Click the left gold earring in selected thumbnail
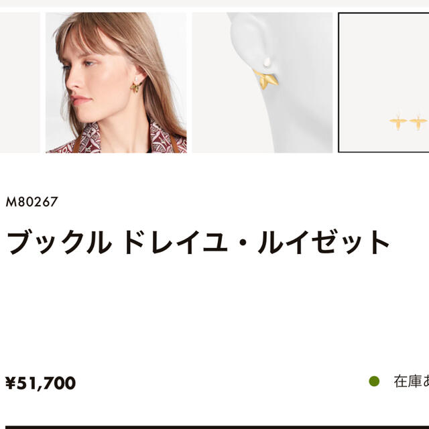429x429 pixels. (397, 123)
